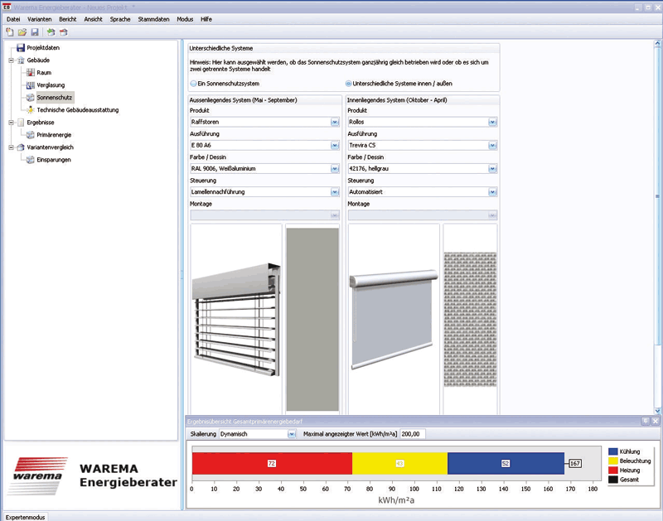Click the Save diskette toolbar icon
This screenshot has width=663, height=521.
click(35, 32)
